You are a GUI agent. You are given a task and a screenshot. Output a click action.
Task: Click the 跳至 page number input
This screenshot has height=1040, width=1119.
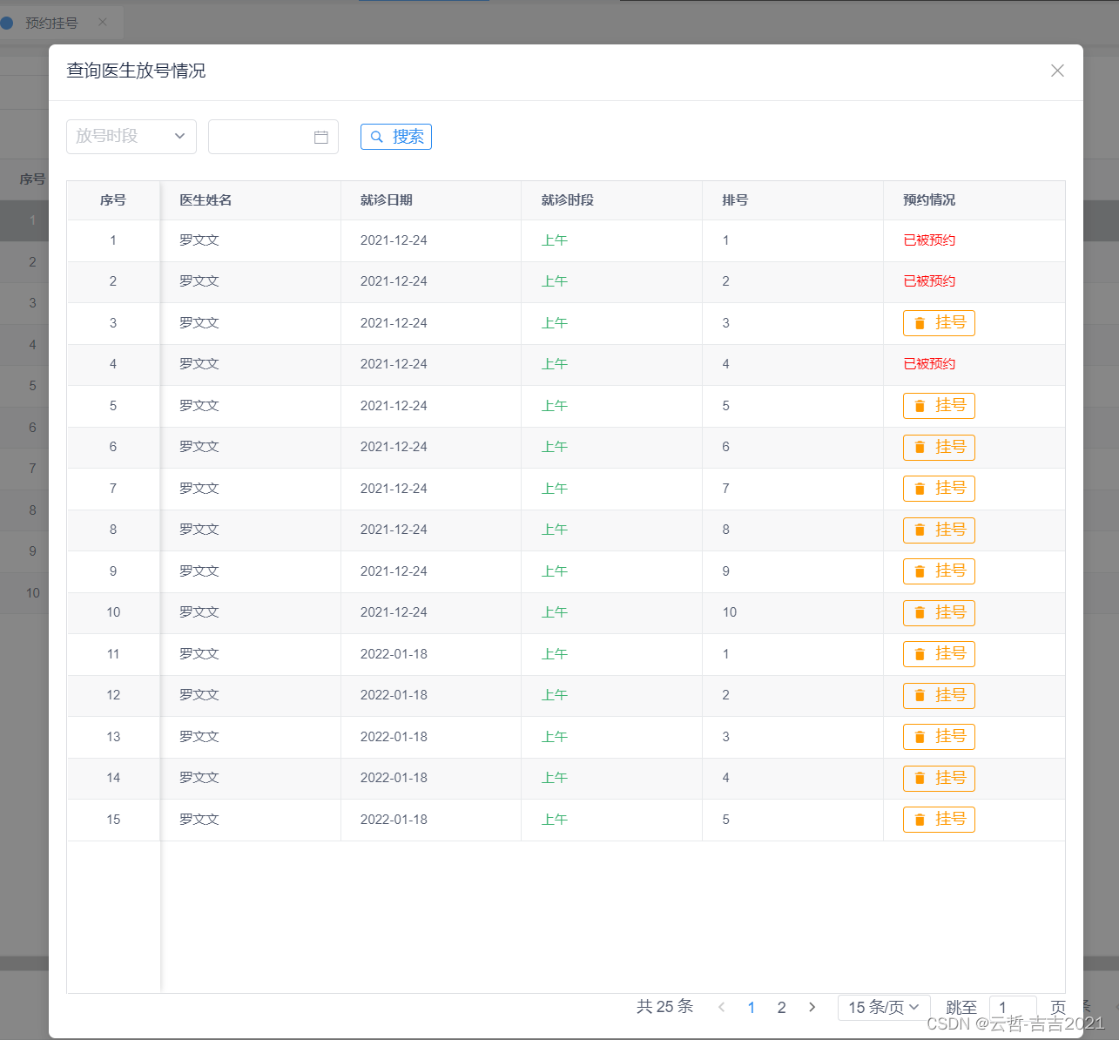1013,1008
